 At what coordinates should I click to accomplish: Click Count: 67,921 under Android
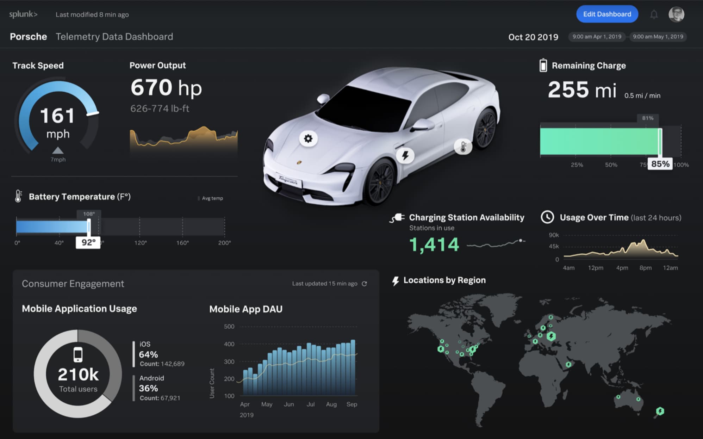(160, 398)
